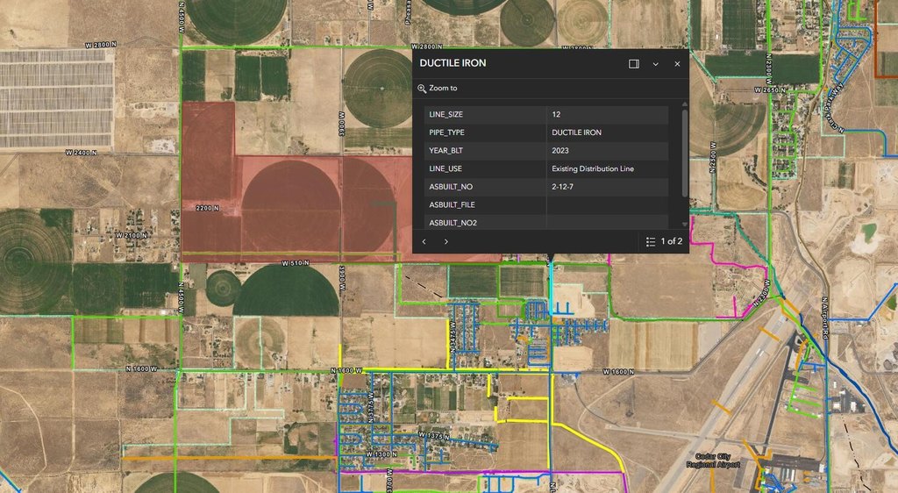Select the LINE_USE field label

(445, 169)
